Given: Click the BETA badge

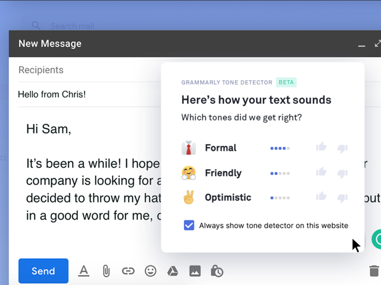Looking at the screenshot, I should click(x=286, y=83).
